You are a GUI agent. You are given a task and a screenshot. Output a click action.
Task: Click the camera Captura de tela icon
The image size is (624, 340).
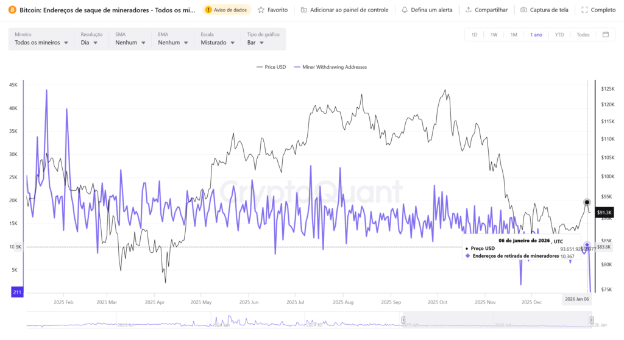(523, 10)
